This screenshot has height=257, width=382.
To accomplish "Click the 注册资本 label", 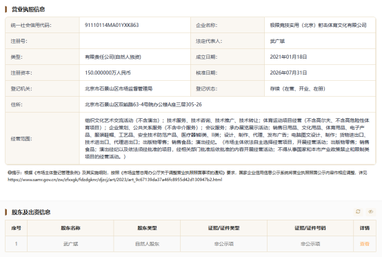I will click(21, 73).
